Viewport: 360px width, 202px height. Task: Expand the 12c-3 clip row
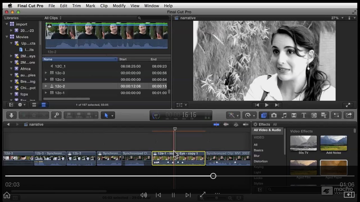click(x=46, y=73)
